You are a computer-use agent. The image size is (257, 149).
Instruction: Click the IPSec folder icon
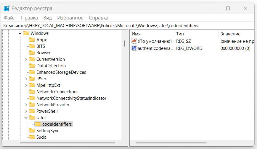(32, 78)
